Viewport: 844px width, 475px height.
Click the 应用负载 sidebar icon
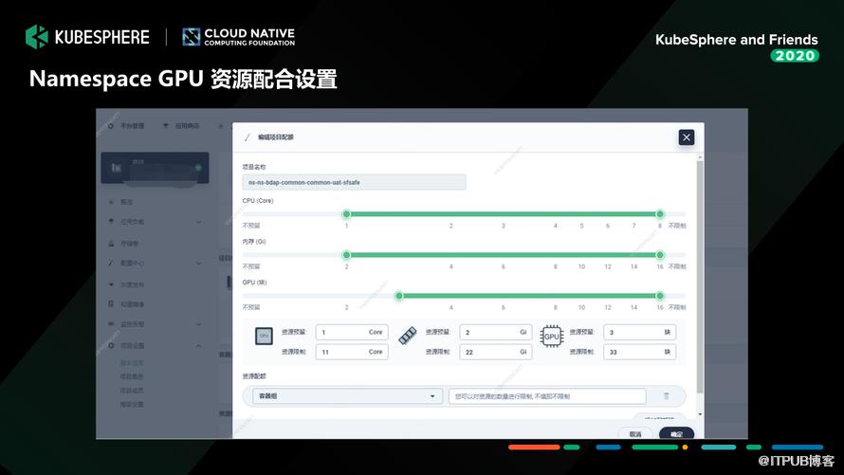tap(111, 222)
